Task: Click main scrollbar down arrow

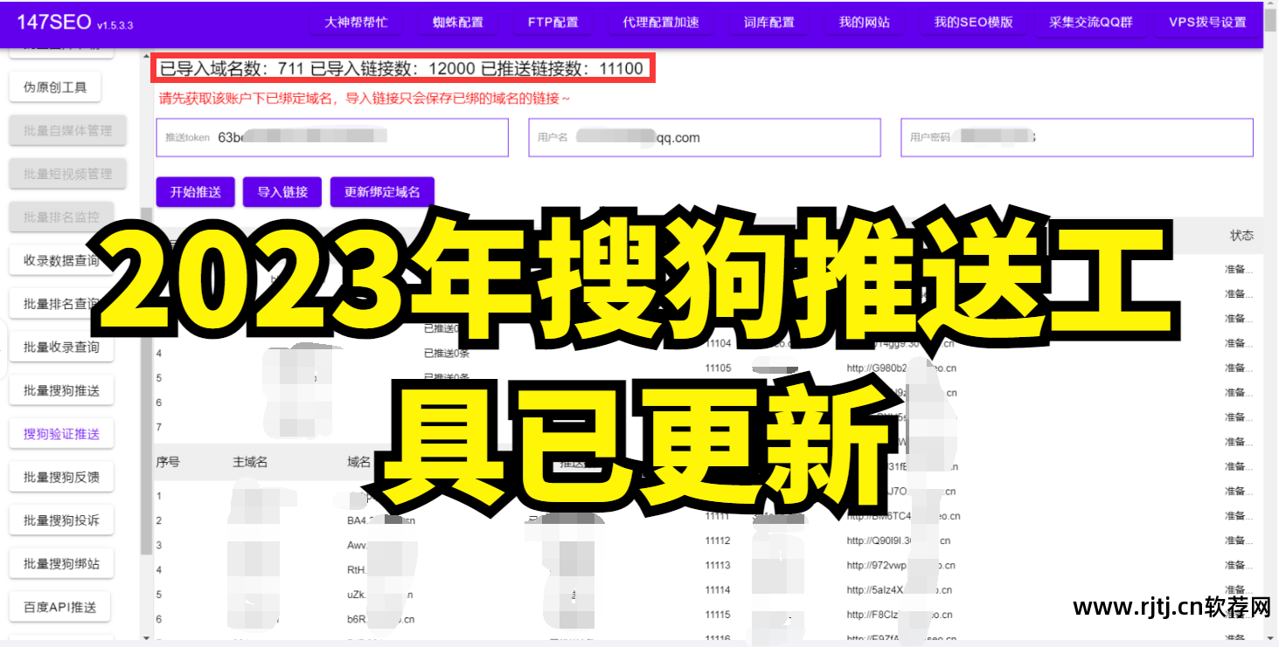Action: (1272, 638)
